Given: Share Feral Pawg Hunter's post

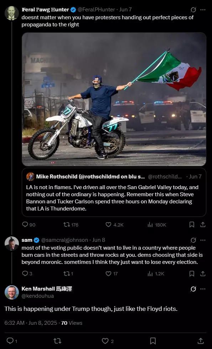Looking at the screenshot, I should point(203,225).
